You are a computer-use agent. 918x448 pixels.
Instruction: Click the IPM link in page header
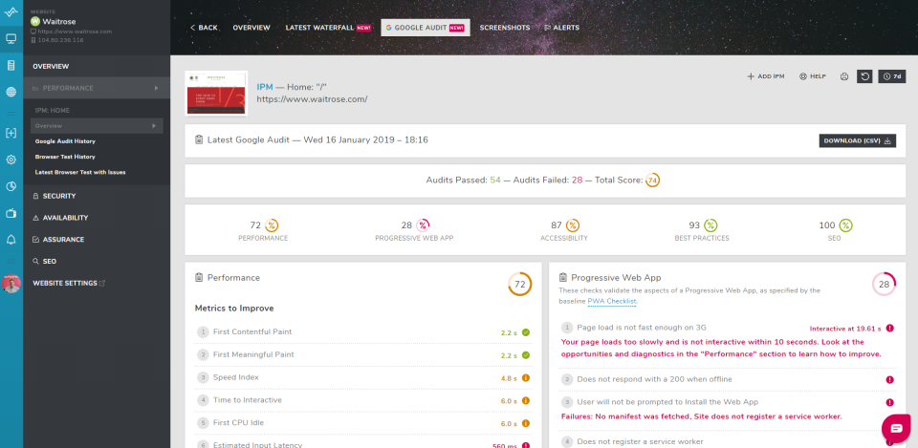(x=265, y=87)
